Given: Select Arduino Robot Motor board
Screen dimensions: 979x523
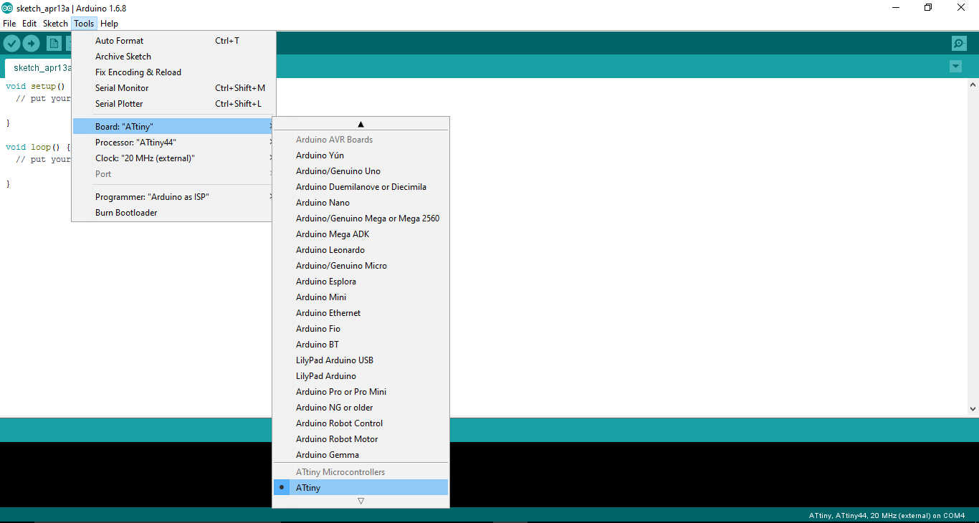Looking at the screenshot, I should point(360,439).
